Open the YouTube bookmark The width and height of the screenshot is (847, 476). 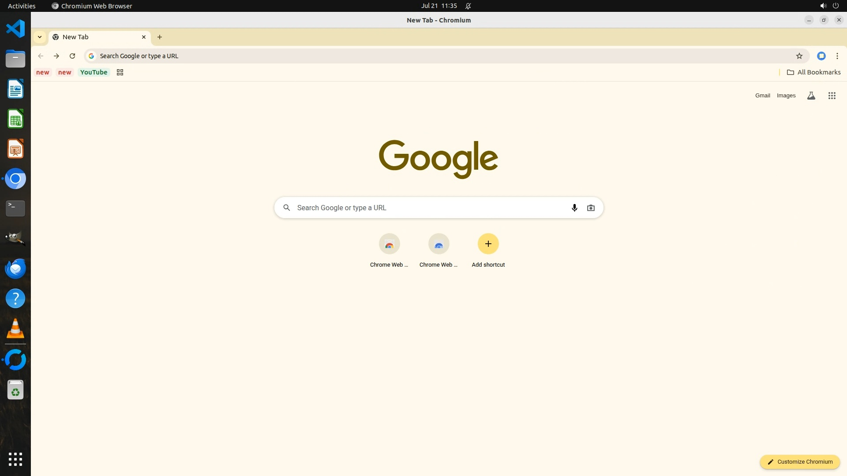[x=94, y=72]
